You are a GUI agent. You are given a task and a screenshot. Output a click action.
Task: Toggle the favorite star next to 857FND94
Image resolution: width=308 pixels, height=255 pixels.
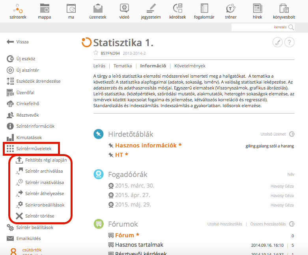tap(95, 53)
